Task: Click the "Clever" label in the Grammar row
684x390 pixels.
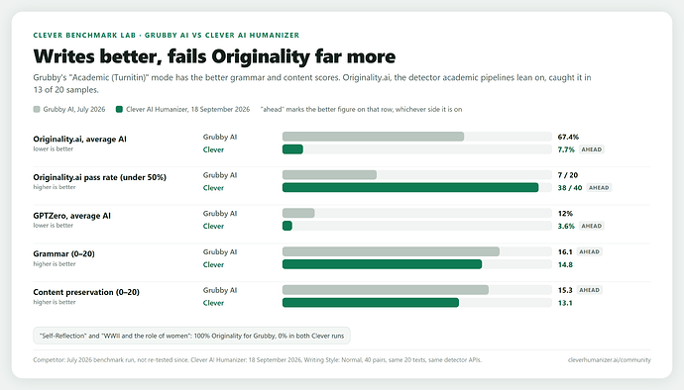Action: pyautogui.click(x=213, y=264)
